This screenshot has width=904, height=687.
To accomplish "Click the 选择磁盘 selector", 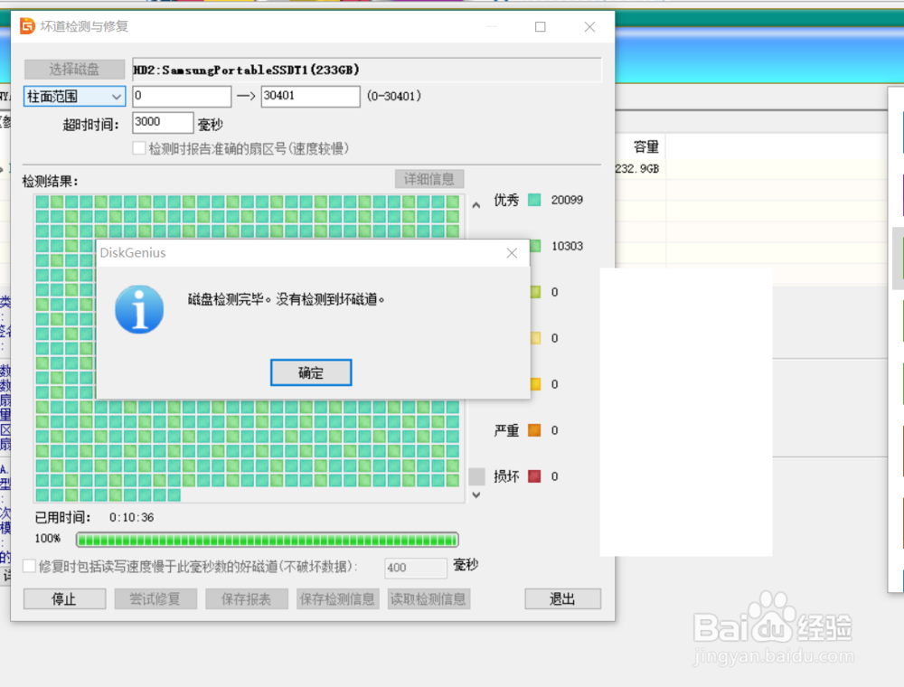I will (x=73, y=69).
